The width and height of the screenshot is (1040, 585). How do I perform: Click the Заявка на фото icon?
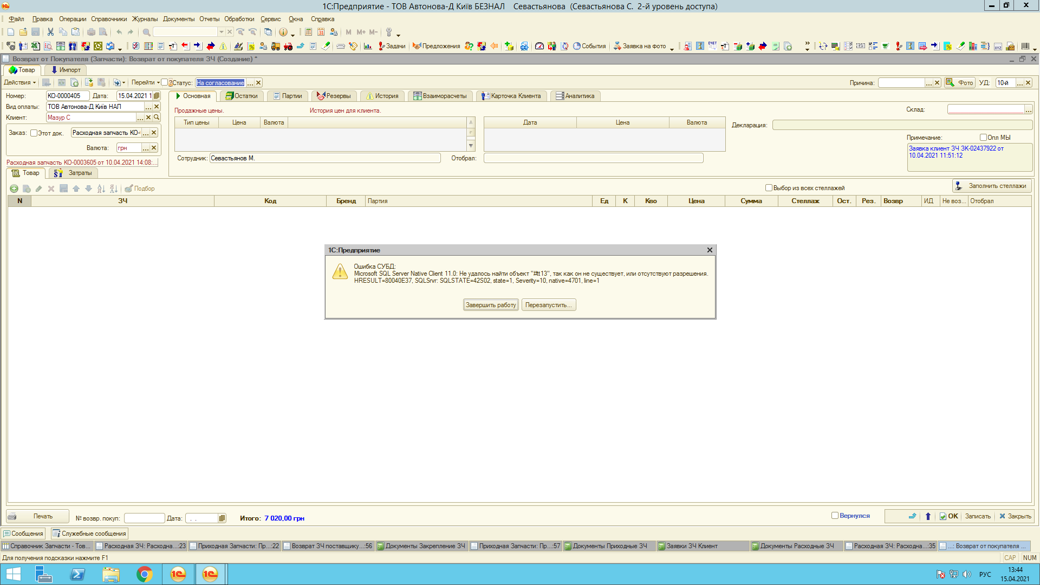pos(617,46)
